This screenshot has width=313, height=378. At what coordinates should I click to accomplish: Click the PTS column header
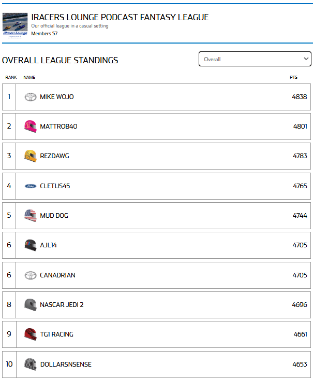tap(293, 77)
